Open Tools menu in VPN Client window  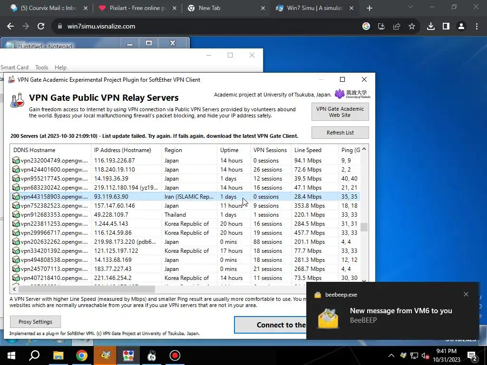pos(42,67)
